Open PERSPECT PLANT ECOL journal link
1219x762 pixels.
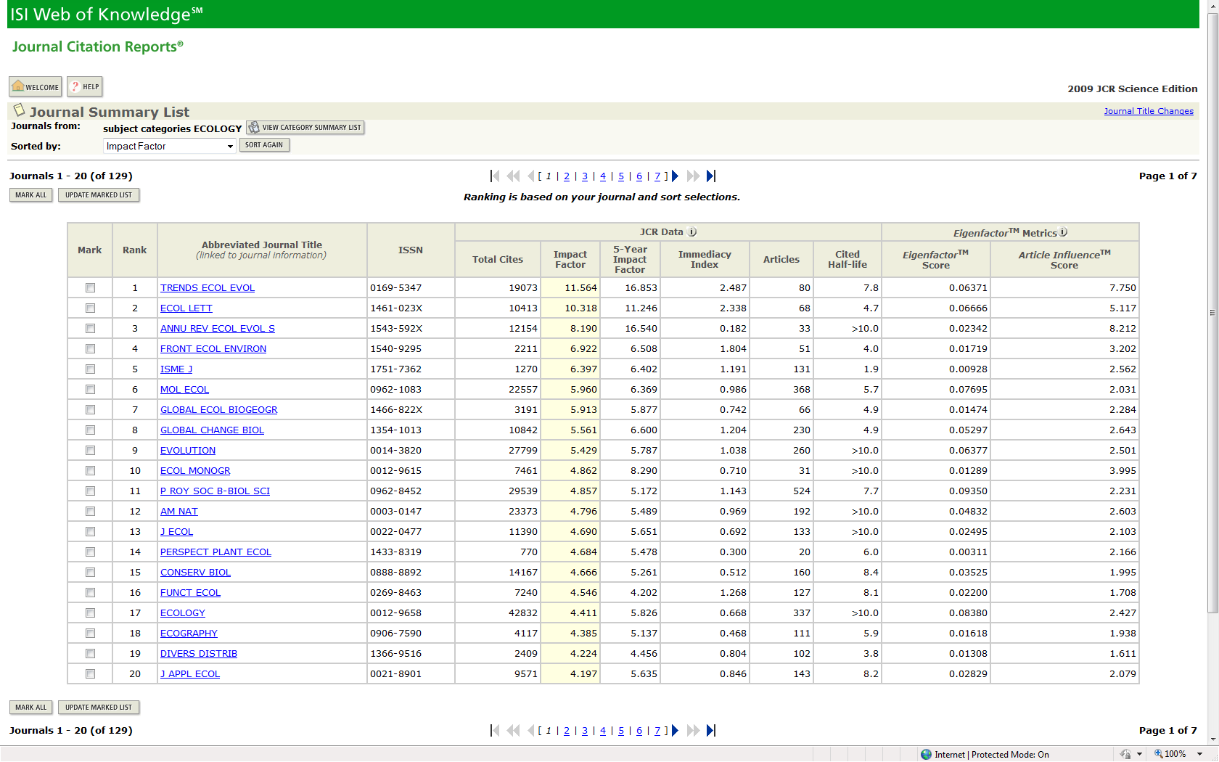point(216,552)
